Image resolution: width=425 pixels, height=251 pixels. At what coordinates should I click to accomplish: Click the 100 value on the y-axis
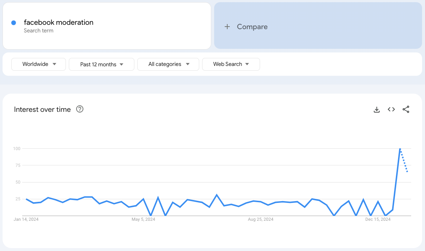coord(16,149)
